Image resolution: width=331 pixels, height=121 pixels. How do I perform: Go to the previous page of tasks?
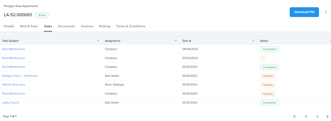[306, 116]
